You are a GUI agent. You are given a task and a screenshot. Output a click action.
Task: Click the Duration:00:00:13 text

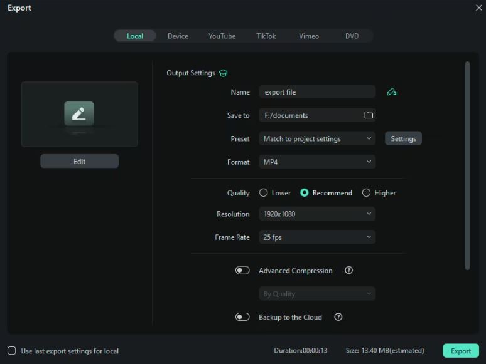click(x=300, y=350)
